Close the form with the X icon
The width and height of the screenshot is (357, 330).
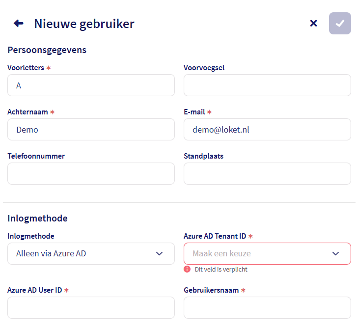[313, 23]
